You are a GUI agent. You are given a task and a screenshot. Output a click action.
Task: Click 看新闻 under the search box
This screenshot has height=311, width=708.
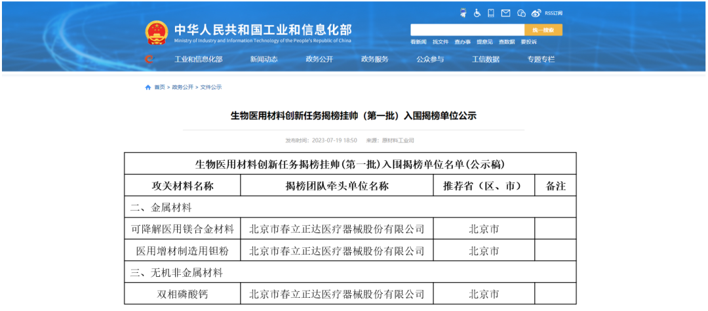point(418,42)
